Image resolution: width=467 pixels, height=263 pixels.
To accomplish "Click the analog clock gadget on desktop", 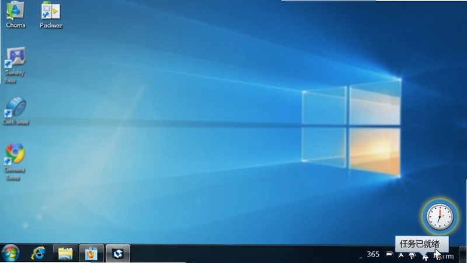I will click(440, 216).
